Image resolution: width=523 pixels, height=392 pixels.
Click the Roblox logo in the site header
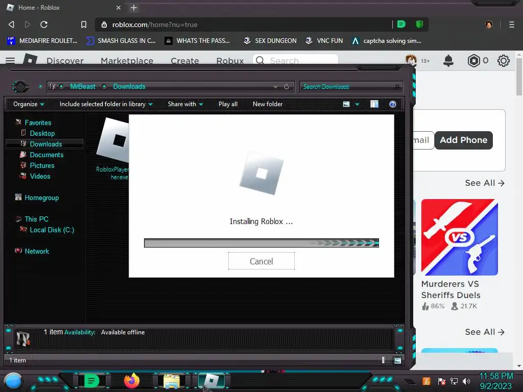tap(30, 60)
